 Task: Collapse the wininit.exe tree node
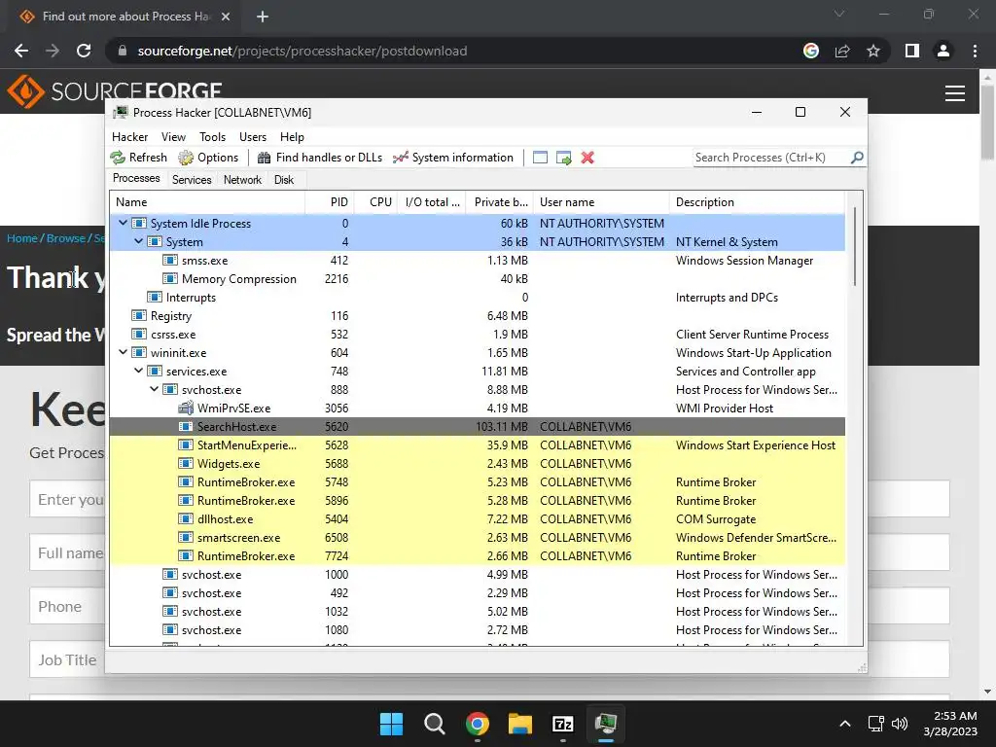click(x=123, y=352)
